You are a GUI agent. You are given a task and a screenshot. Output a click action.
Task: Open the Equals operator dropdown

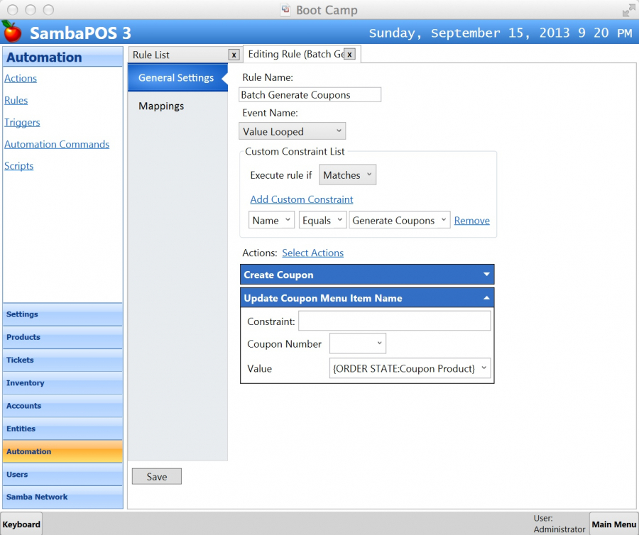pyautogui.click(x=322, y=221)
